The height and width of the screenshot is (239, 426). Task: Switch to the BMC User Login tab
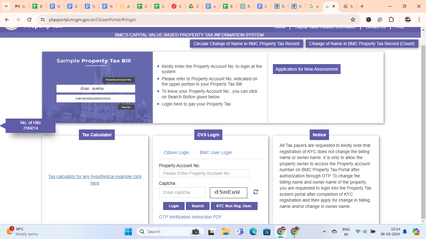click(x=215, y=152)
